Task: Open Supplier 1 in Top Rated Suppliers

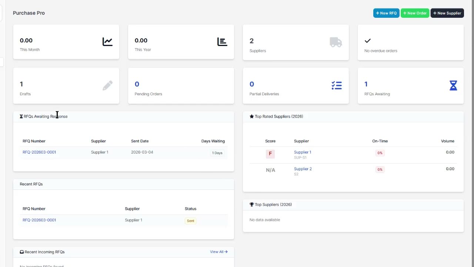Action: tap(303, 152)
